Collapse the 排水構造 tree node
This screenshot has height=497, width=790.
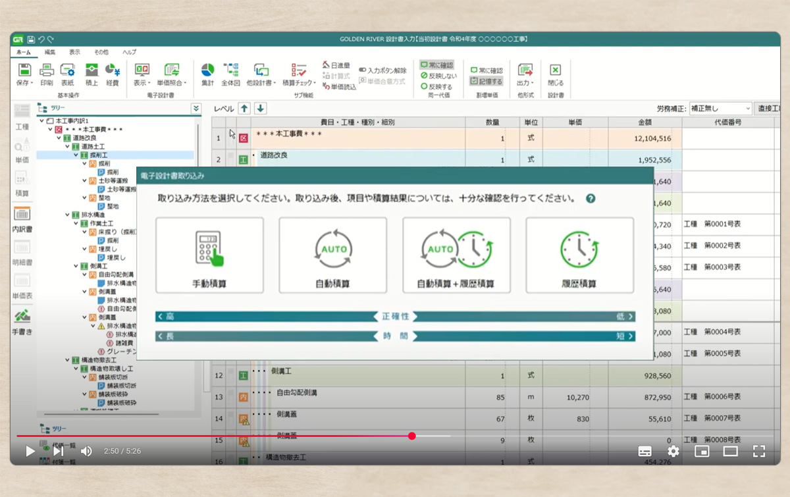[x=67, y=215]
